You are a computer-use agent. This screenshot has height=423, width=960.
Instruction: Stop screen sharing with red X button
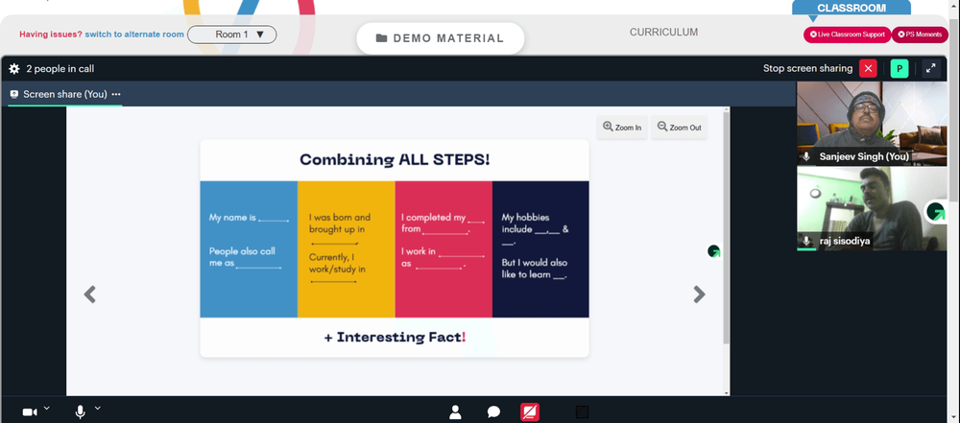868,68
